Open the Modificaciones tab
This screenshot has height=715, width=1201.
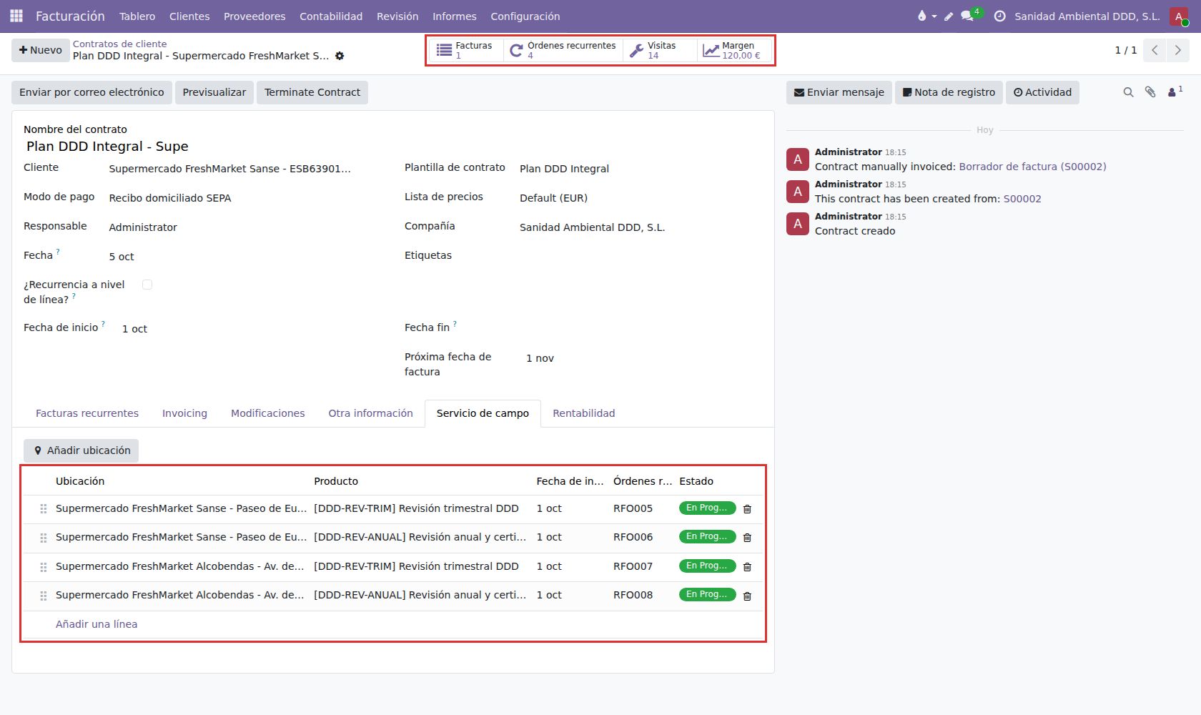point(268,413)
